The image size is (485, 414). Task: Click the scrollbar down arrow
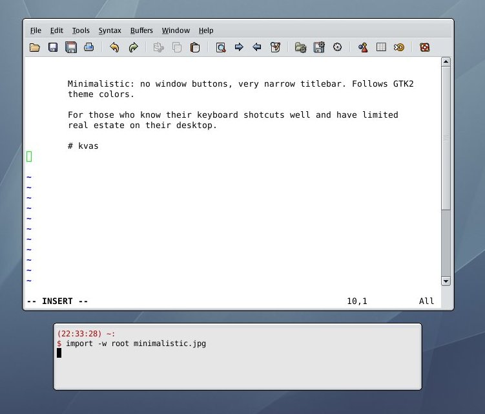point(446,281)
